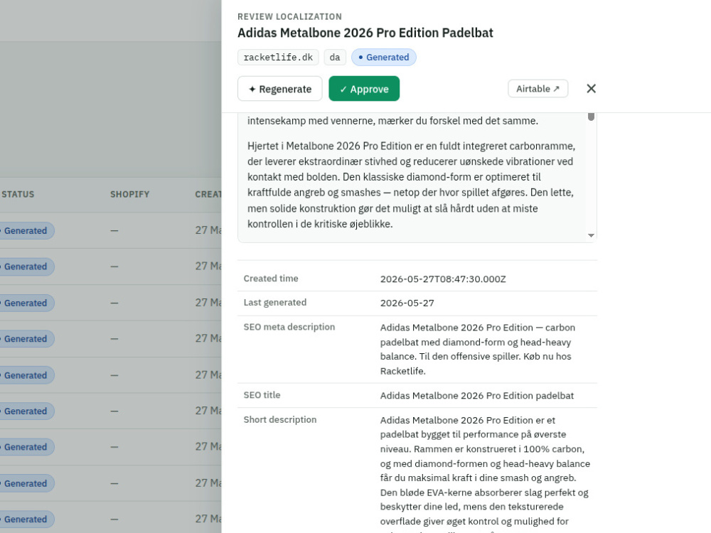Viewport: 711px width, 533px height.
Task: Click the down arrow of description scrollbar
Action: click(591, 235)
